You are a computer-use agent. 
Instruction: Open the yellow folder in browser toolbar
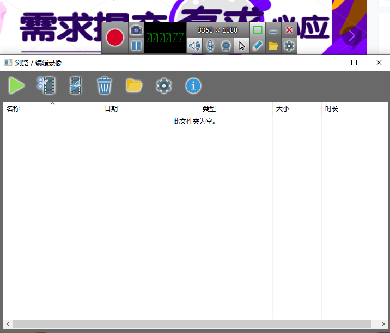(x=134, y=85)
